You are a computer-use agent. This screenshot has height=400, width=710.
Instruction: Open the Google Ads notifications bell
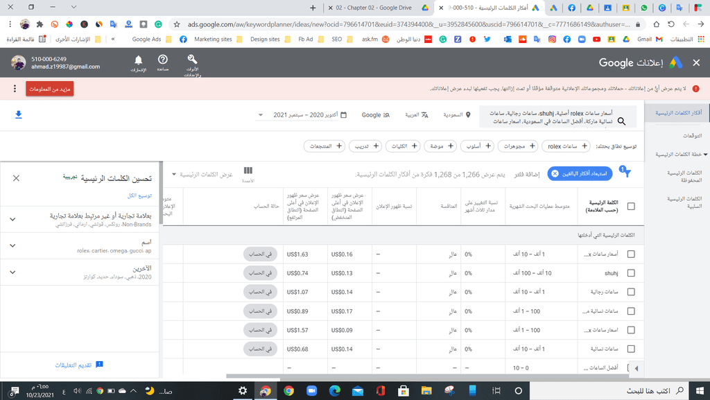139,60
